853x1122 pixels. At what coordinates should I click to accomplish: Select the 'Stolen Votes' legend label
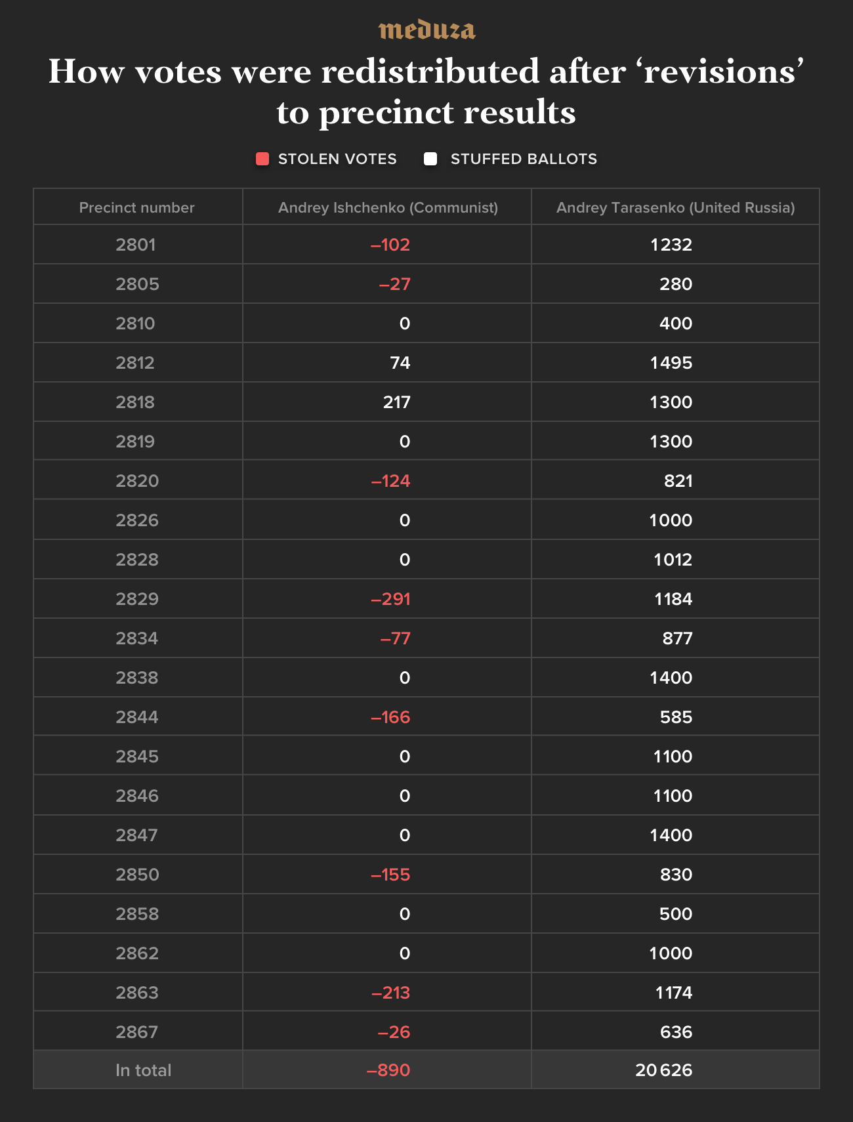click(337, 159)
